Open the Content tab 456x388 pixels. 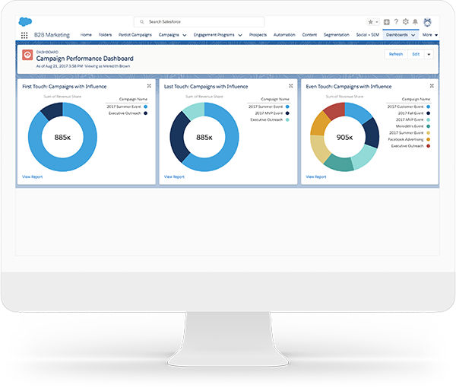[309, 35]
